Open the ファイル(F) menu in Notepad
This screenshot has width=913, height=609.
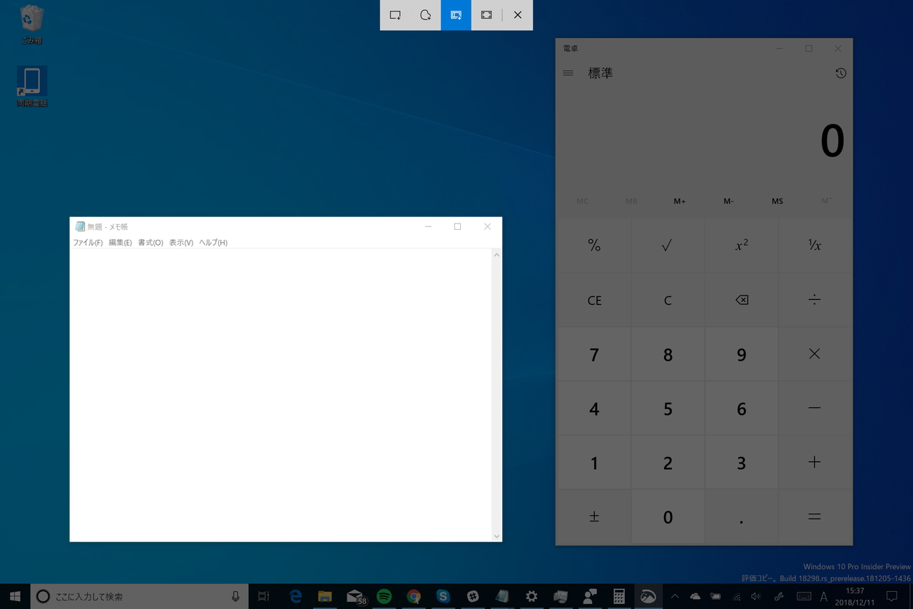pyautogui.click(x=88, y=243)
